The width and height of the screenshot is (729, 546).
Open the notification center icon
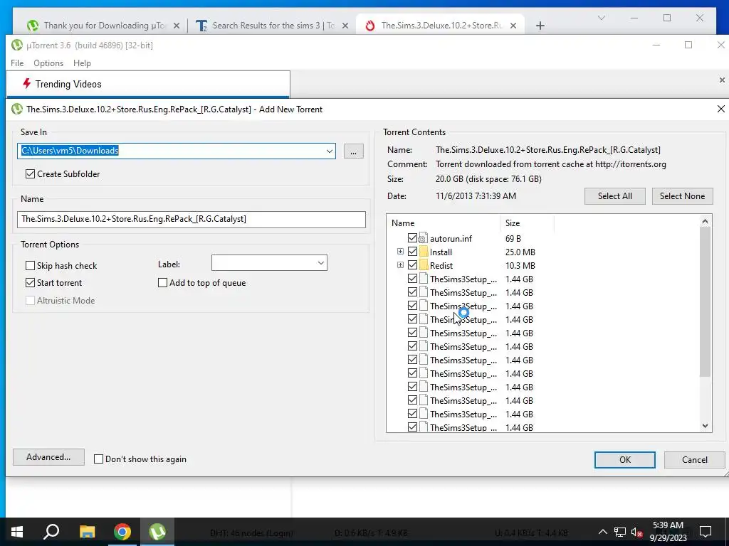706,532
